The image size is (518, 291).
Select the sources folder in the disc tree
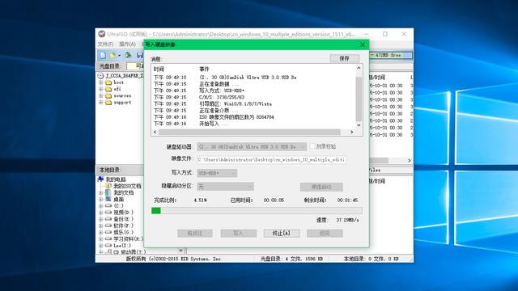pyautogui.click(x=122, y=95)
